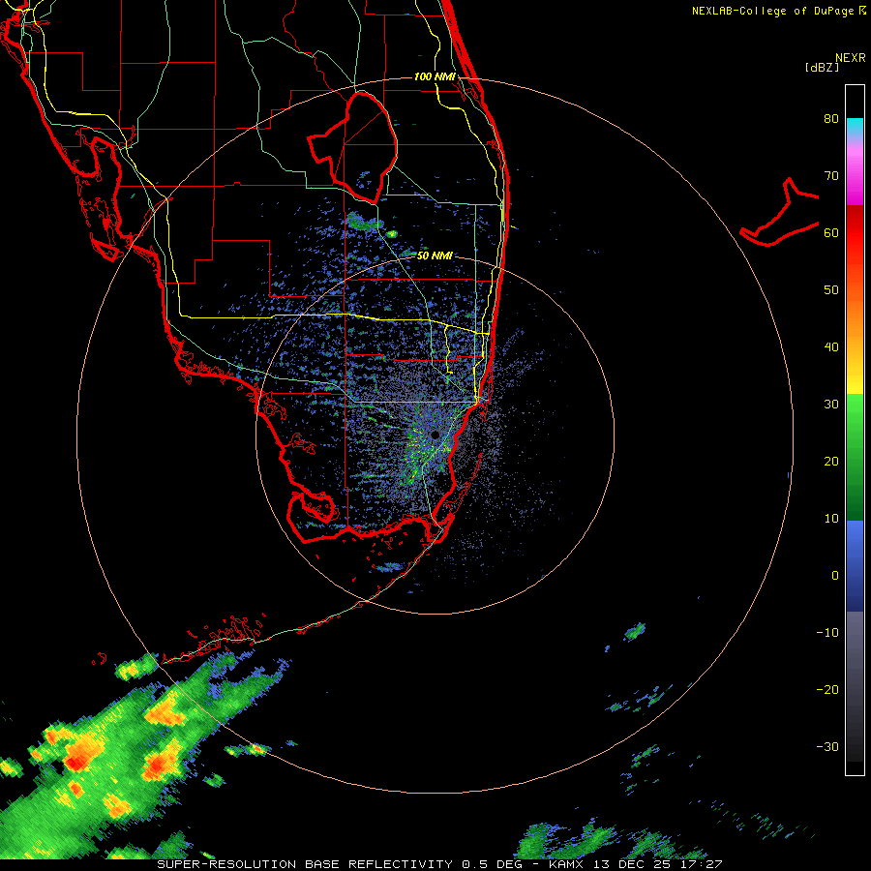Click the 17:27 timestamp in bottom caption
The width and height of the screenshot is (871, 871).
pos(701,864)
